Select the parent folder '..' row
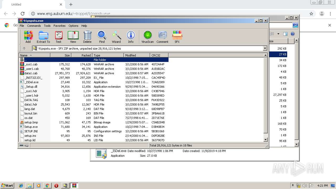The image size is (336, 189). click(x=94, y=60)
